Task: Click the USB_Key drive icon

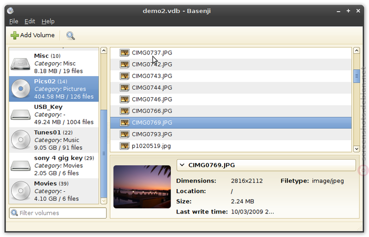Action: click(x=20, y=115)
